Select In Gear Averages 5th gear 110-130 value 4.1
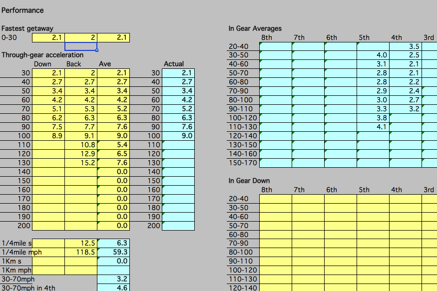Screen dimensions: 437x291 point(373,127)
